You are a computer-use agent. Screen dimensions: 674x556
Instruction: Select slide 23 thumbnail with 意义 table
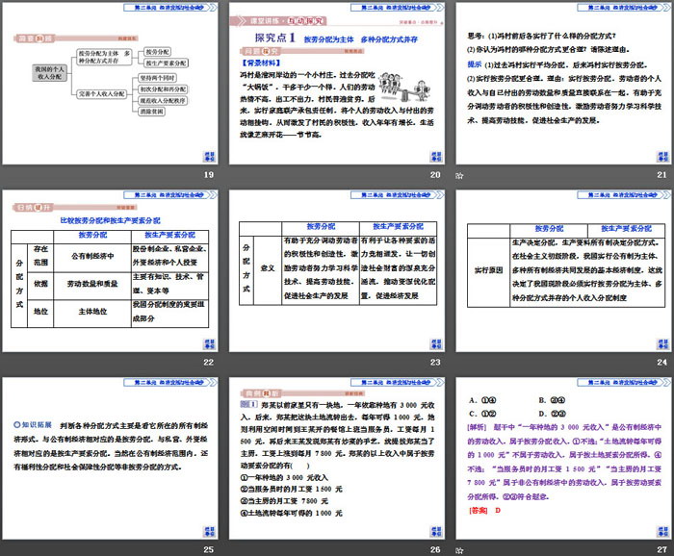[337, 271]
